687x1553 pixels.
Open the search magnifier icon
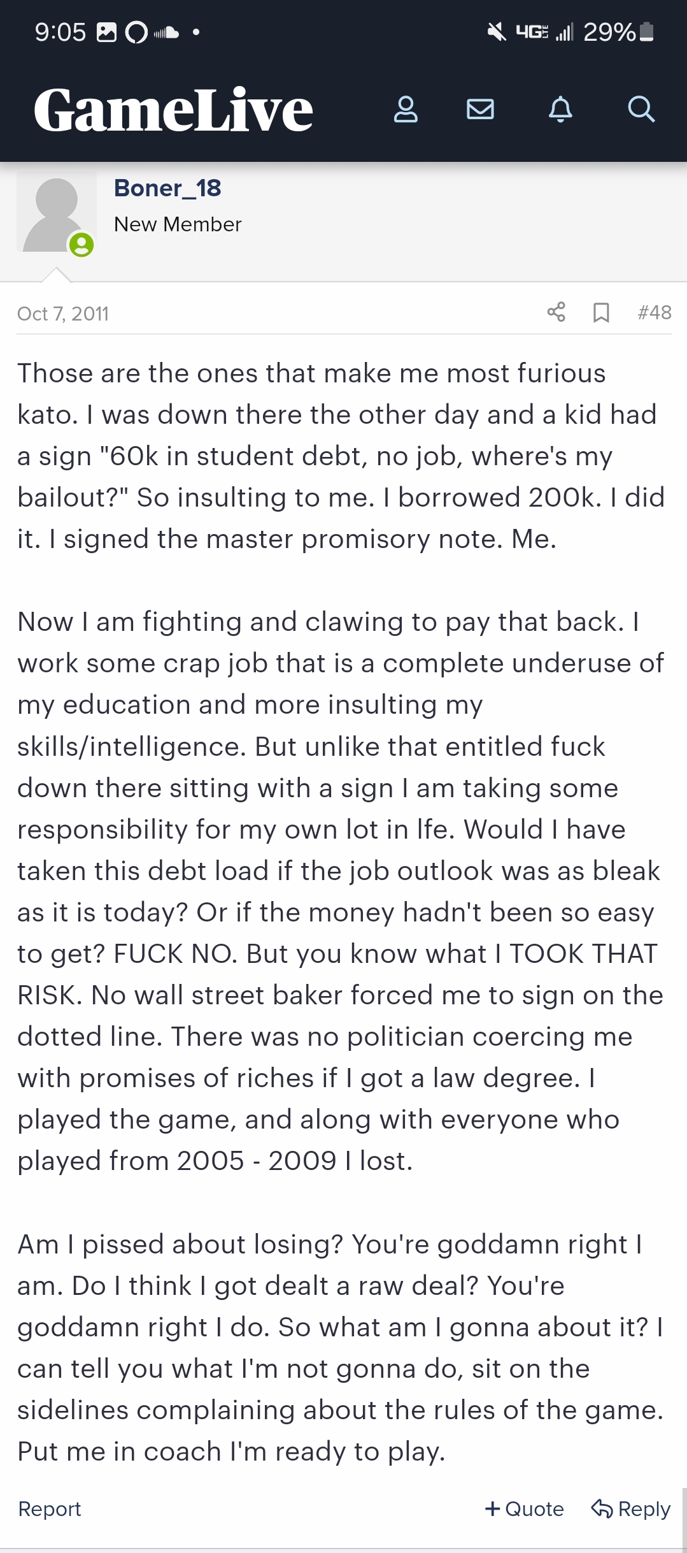pyautogui.click(x=641, y=109)
